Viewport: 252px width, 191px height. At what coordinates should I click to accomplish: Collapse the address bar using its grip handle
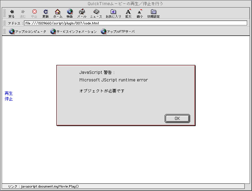point(4,23)
